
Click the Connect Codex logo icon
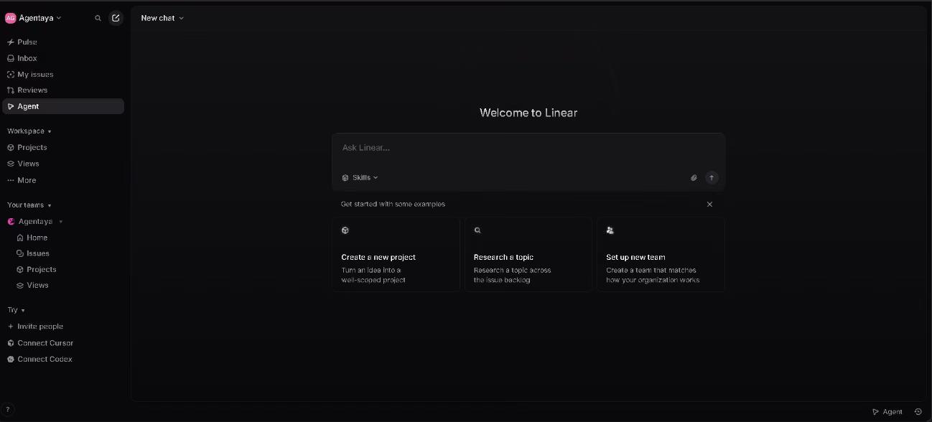click(11, 360)
